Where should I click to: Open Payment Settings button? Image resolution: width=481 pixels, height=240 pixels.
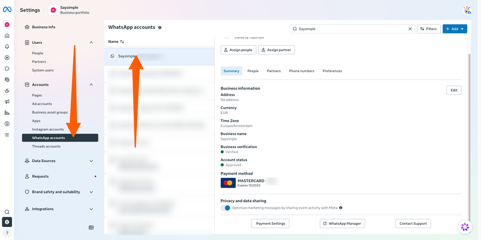pos(270,223)
